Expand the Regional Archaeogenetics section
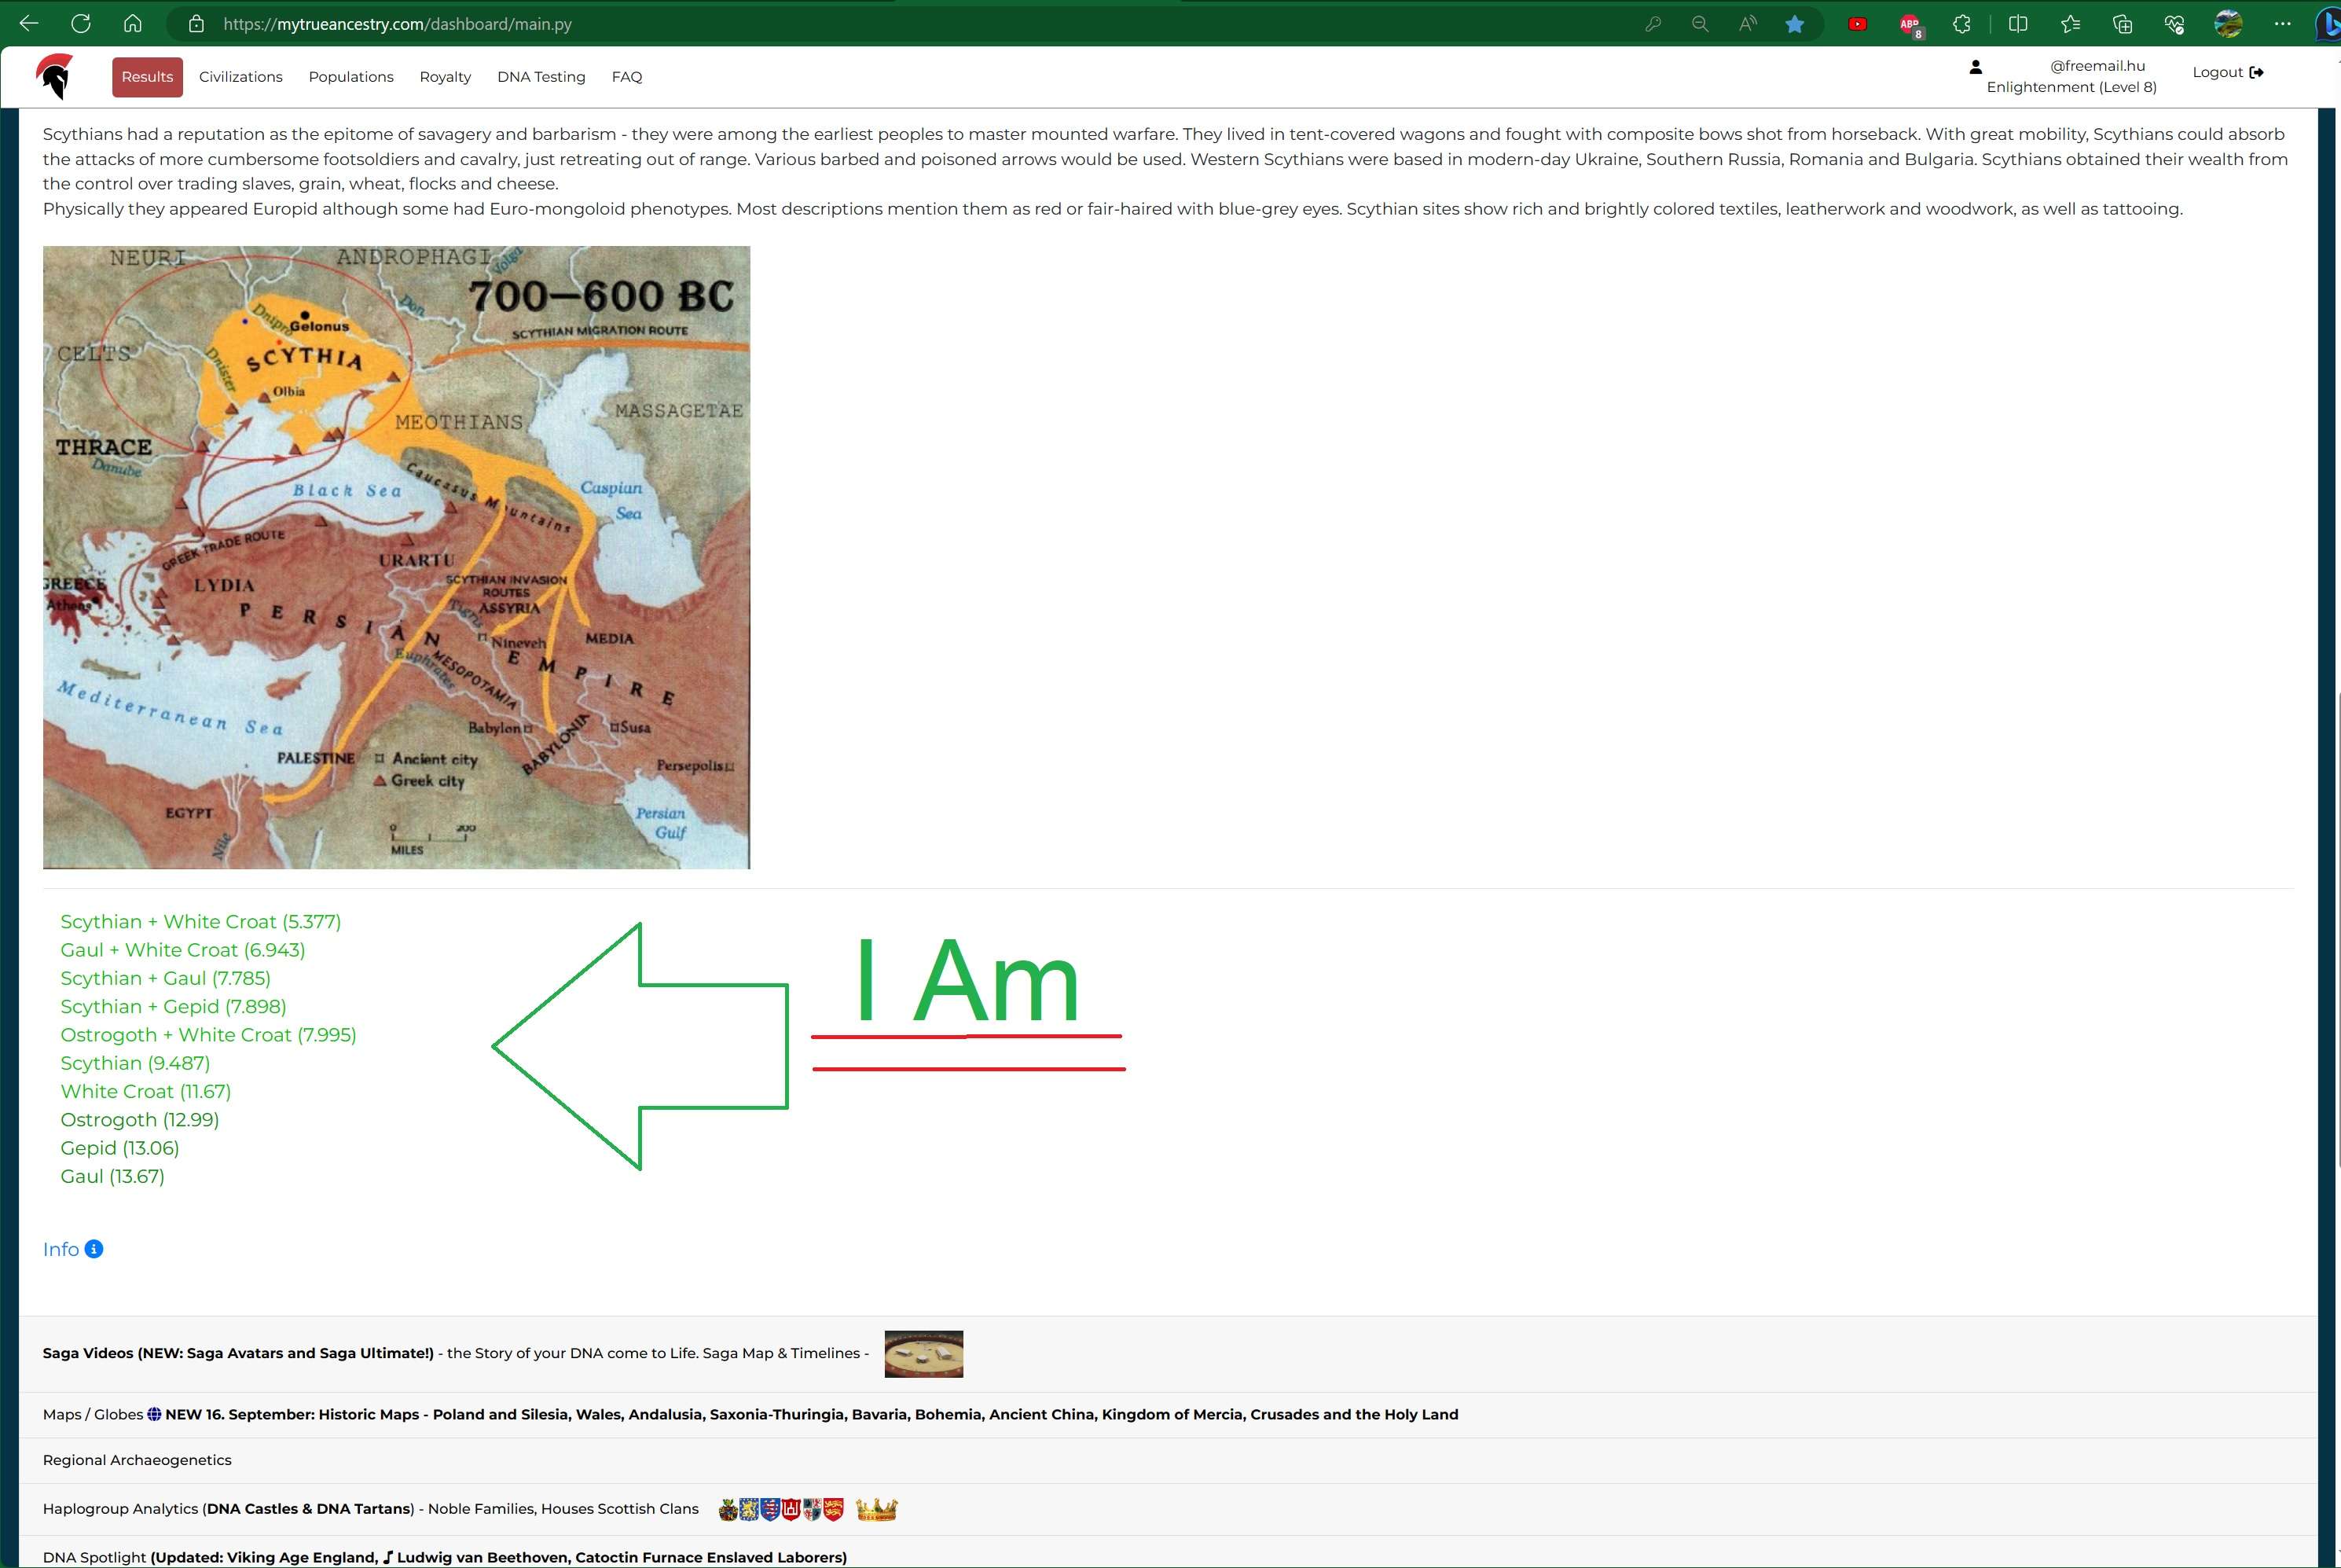 coord(137,1460)
